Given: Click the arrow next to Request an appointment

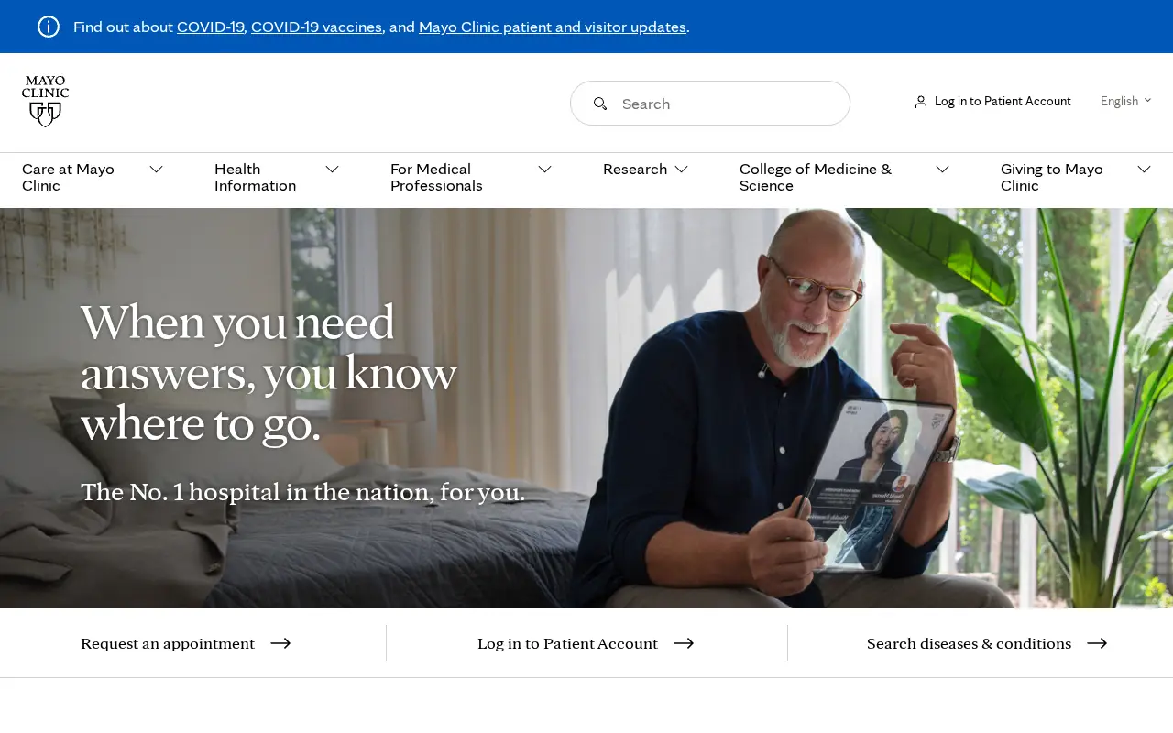Looking at the screenshot, I should (280, 643).
